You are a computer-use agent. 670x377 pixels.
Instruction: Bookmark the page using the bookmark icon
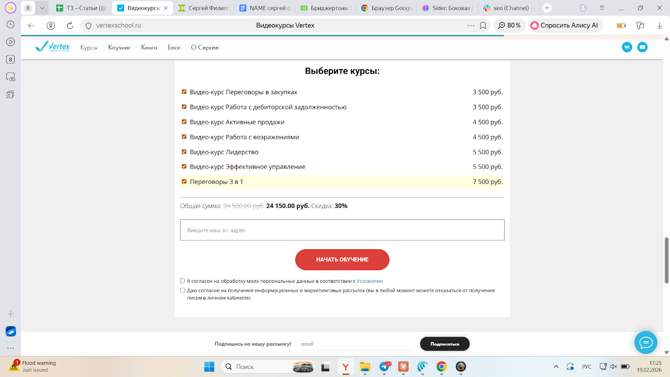click(x=483, y=26)
